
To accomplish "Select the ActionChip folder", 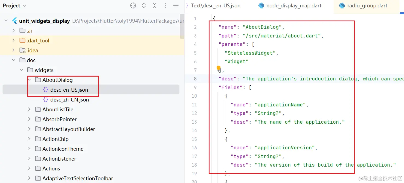I will (x=55, y=139).
